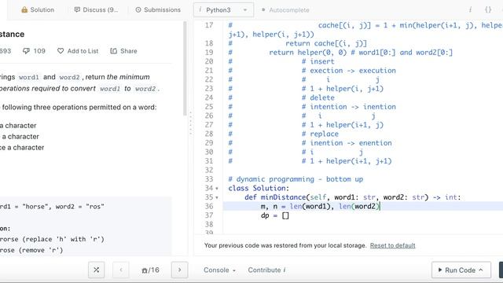Open the Discuss tab
The image size is (503, 283).
tap(96, 10)
